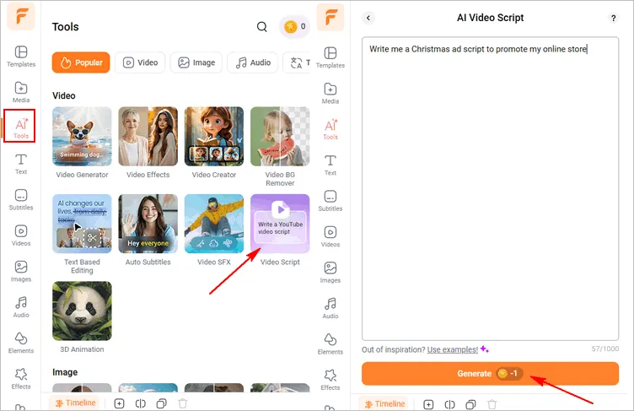This screenshot has width=634, height=411.
Task: Click inside the script prompt text box
Action: point(490,189)
